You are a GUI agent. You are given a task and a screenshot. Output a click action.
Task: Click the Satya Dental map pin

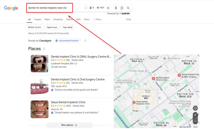(x=134, y=102)
